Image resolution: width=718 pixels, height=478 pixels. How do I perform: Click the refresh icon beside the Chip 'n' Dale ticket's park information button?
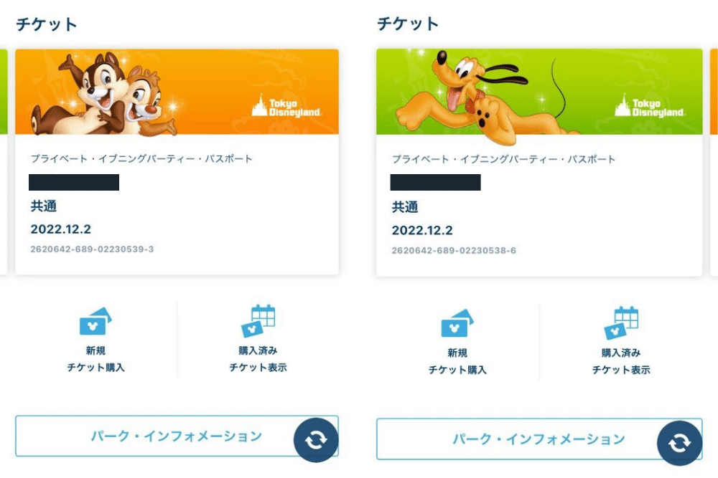click(316, 440)
